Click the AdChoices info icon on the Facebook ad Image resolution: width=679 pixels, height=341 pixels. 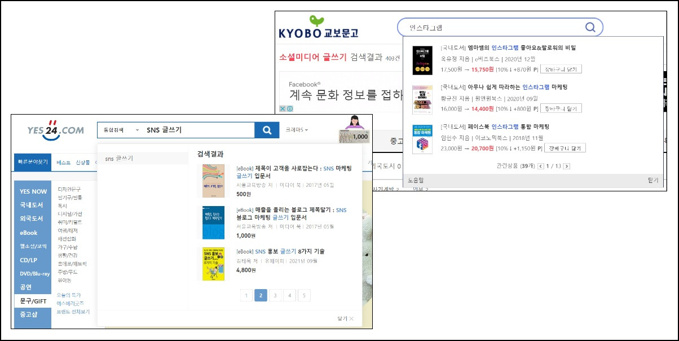290,108
